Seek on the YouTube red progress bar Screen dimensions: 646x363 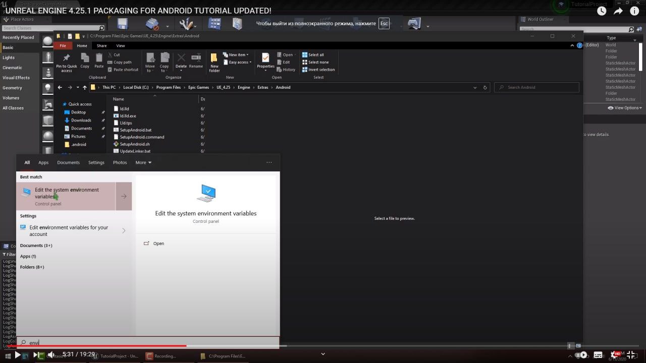[x=96, y=346]
